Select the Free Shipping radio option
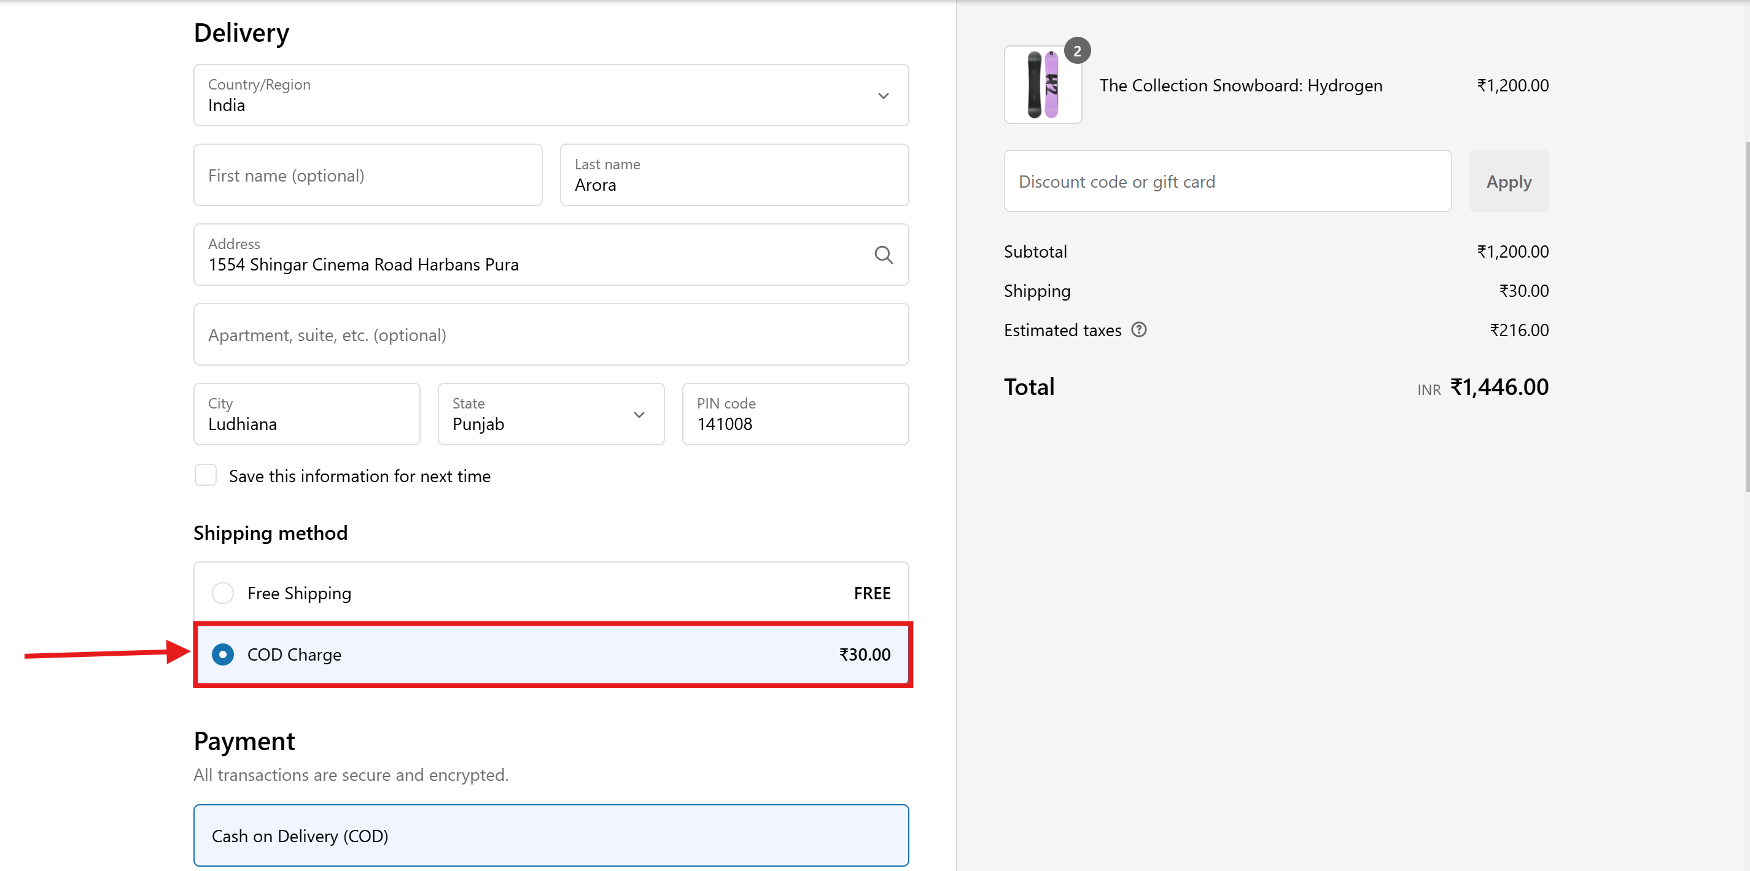 point(223,593)
